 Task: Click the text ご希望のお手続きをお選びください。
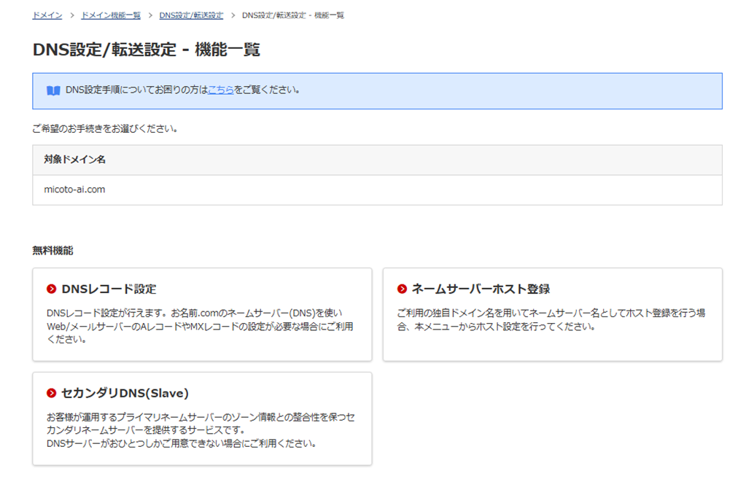(105, 128)
